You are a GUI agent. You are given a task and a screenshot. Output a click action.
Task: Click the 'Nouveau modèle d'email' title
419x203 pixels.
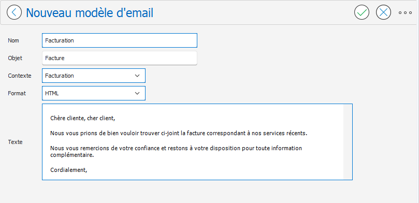coord(90,12)
